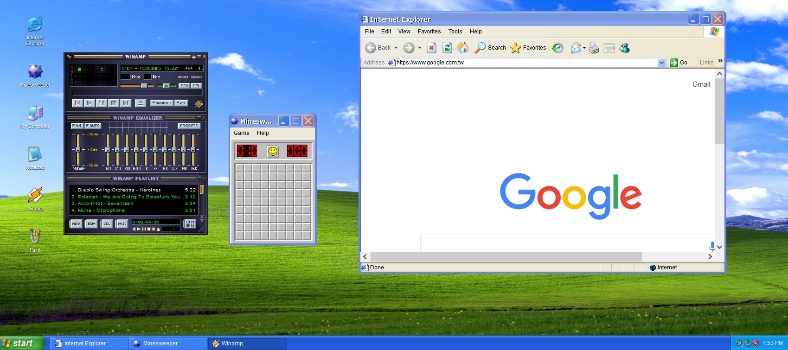The width and height of the screenshot is (788, 350).
Task: Play the track in Winamp main window
Action: 90,103
